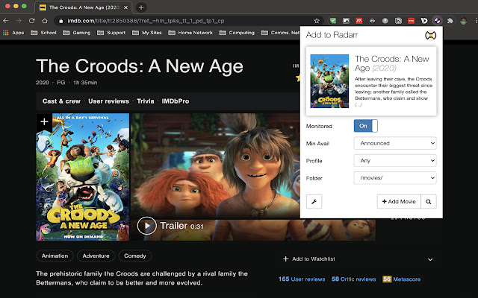478x298 pixels.
Task: Open the Chrome profile avatar
Action: tap(463, 21)
